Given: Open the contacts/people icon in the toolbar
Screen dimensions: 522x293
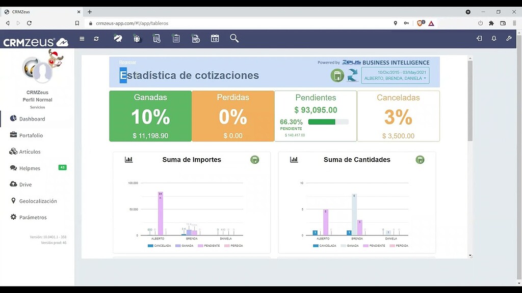Looking at the screenshot, I should coord(137,38).
